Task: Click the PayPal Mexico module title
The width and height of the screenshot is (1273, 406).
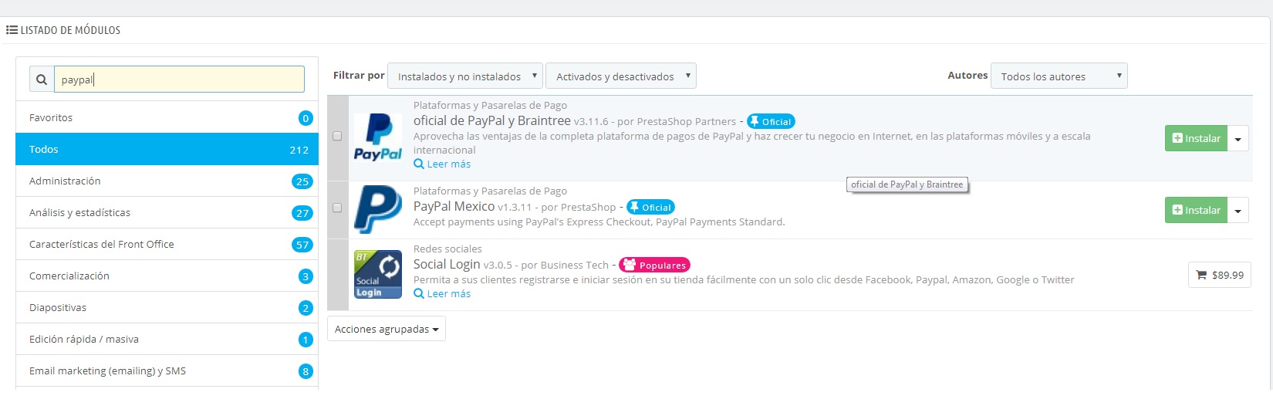Action: [454, 206]
